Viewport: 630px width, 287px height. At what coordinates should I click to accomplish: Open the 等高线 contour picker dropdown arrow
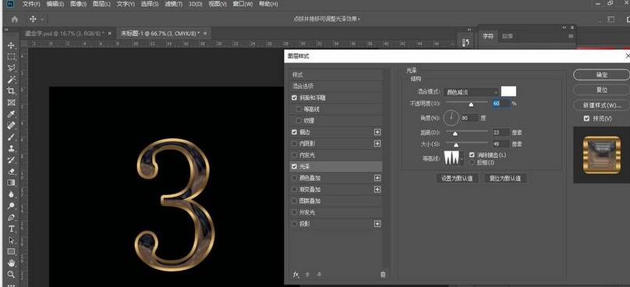(x=462, y=160)
